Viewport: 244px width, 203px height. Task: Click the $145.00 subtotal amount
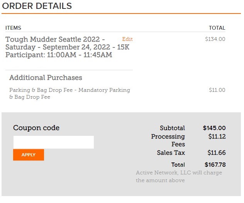click(x=214, y=128)
